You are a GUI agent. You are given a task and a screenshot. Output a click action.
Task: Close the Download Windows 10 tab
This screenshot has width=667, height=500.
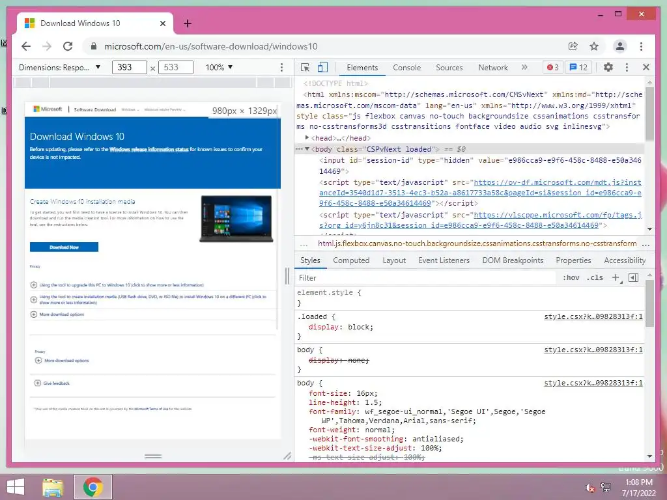[162, 23]
